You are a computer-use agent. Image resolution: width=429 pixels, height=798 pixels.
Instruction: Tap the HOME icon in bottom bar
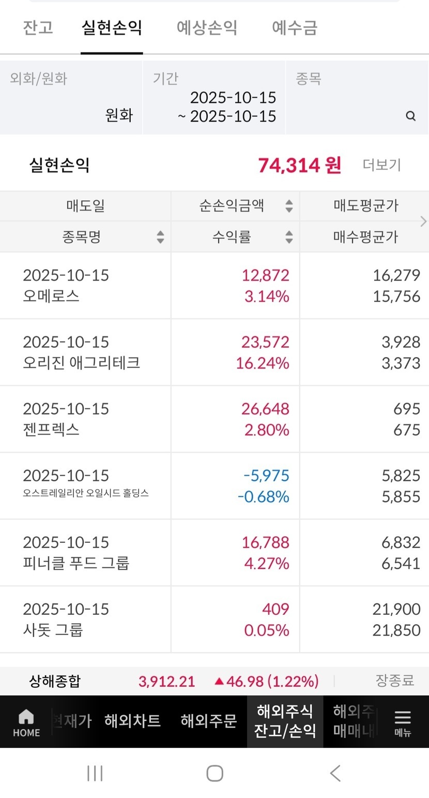[26, 722]
